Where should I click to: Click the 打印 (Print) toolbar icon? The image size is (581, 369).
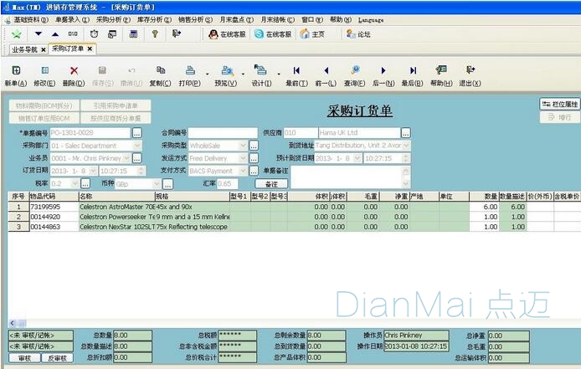189,71
